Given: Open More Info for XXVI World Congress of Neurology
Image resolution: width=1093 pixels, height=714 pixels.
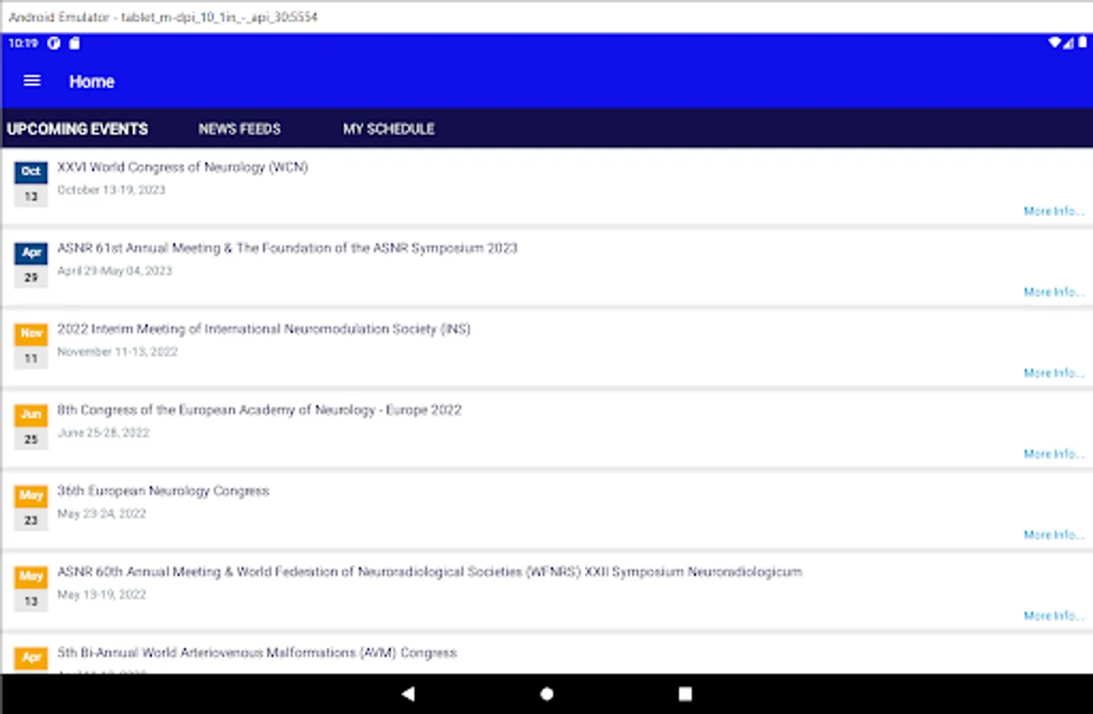Looking at the screenshot, I should [1053, 211].
